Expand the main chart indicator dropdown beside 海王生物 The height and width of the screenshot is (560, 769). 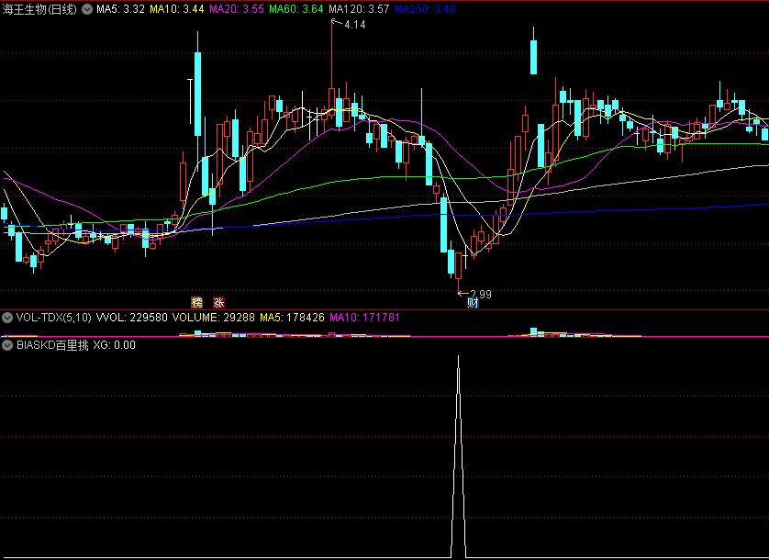point(87,9)
